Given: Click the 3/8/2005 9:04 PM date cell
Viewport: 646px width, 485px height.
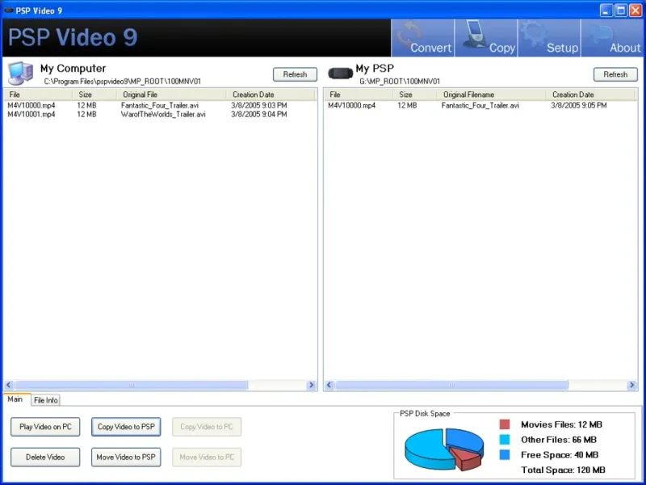Looking at the screenshot, I should [x=259, y=114].
